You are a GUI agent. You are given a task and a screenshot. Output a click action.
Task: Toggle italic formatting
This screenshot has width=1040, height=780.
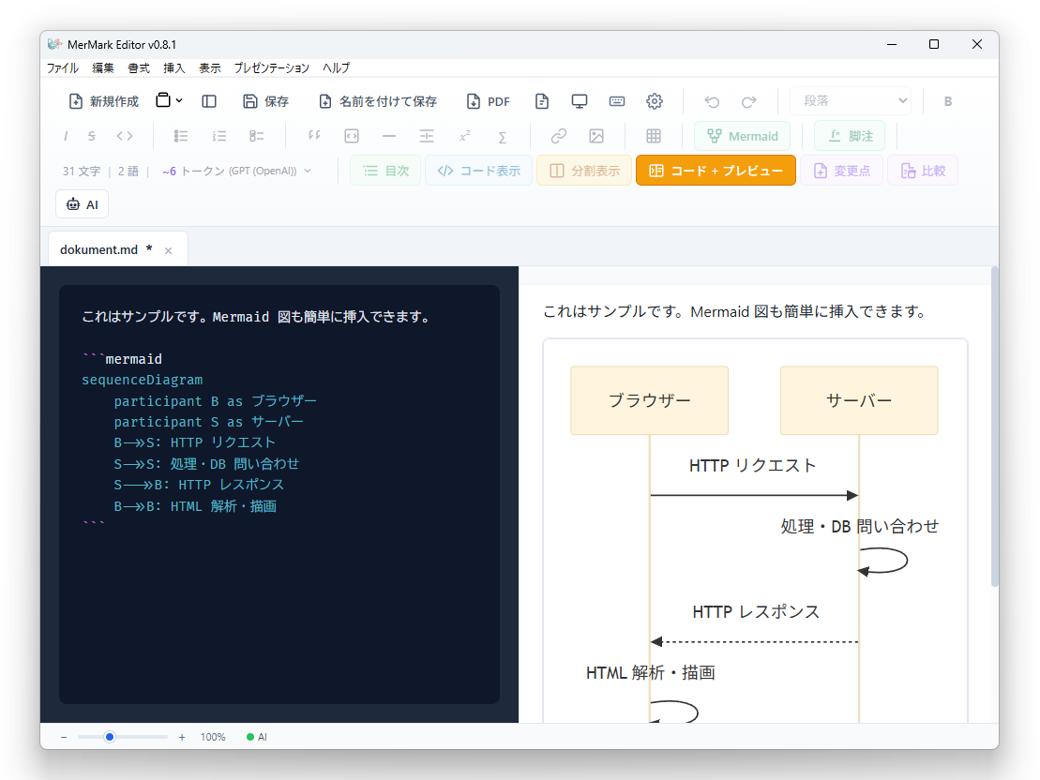(x=66, y=136)
